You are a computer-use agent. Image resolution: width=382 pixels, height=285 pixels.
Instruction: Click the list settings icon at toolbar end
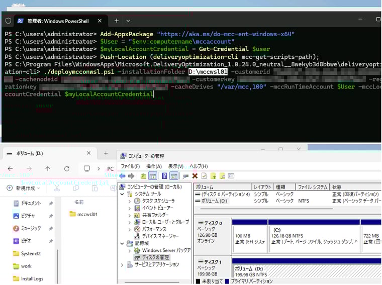[x=231, y=176]
